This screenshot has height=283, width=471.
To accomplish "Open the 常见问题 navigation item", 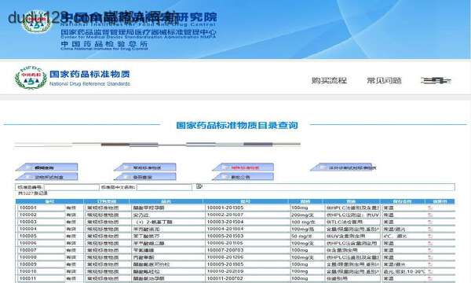I will (x=384, y=81).
